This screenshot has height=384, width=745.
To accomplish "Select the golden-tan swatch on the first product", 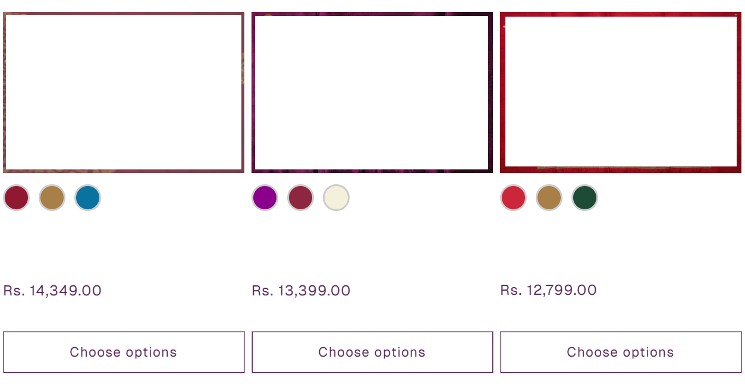I will pyautogui.click(x=52, y=197).
